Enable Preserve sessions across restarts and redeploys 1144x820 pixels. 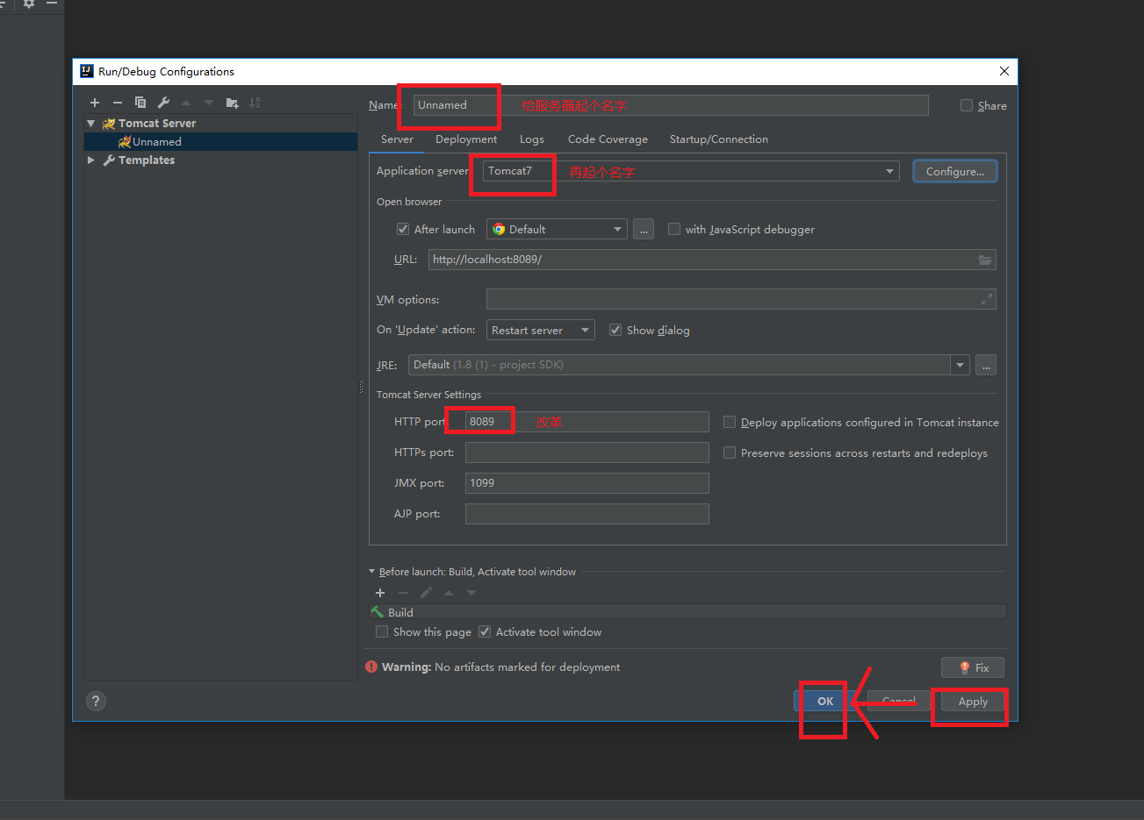730,453
